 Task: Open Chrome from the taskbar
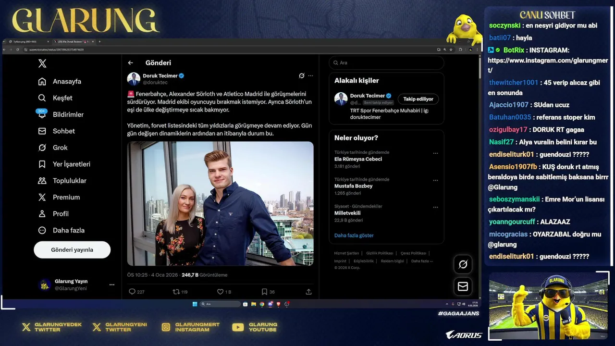tap(262, 304)
